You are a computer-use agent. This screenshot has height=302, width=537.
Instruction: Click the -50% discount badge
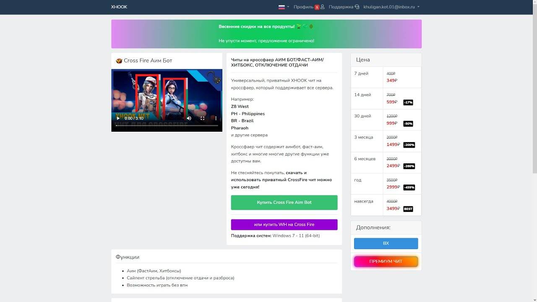[x=408, y=124]
